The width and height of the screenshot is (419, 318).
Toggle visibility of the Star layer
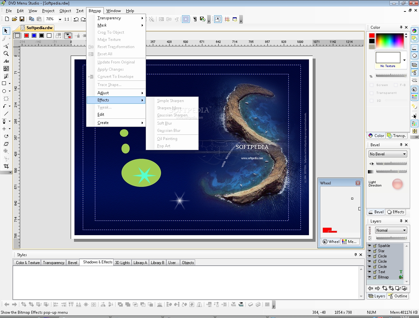pos(370,251)
